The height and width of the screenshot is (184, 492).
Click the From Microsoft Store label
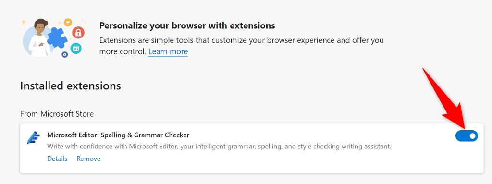(57, 114)
